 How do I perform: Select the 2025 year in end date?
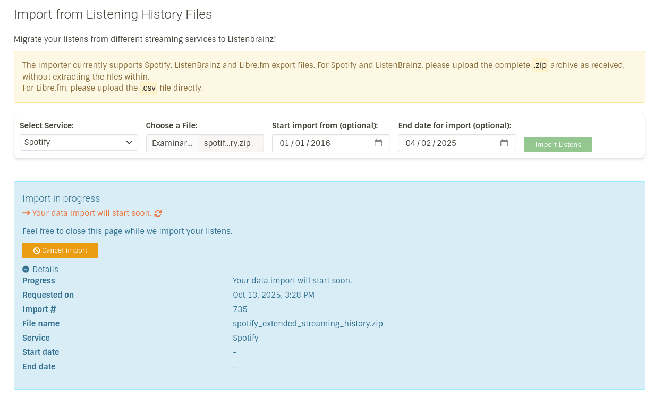pos(446,143)
